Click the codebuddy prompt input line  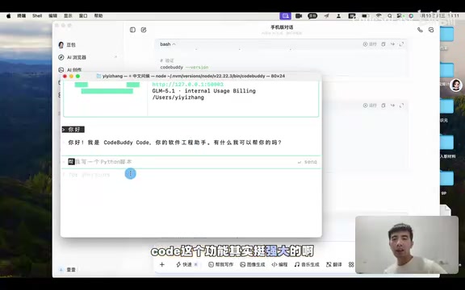pyautogui.click(x=191, y=162)
